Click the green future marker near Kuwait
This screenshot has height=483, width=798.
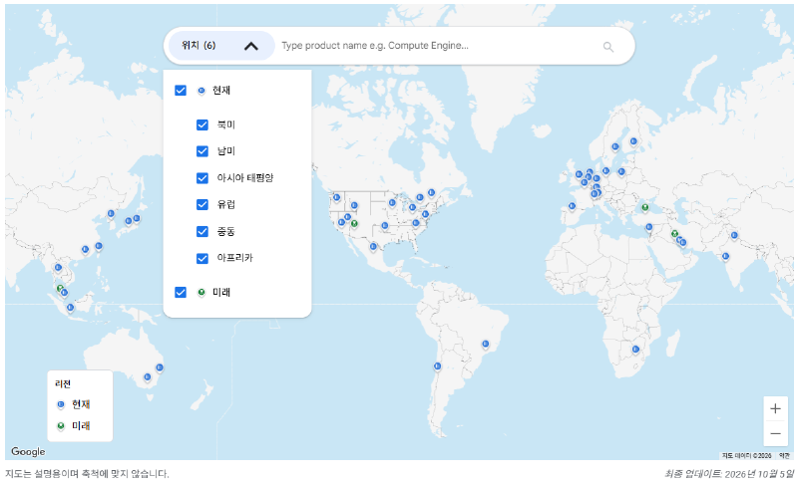[675, 234]
